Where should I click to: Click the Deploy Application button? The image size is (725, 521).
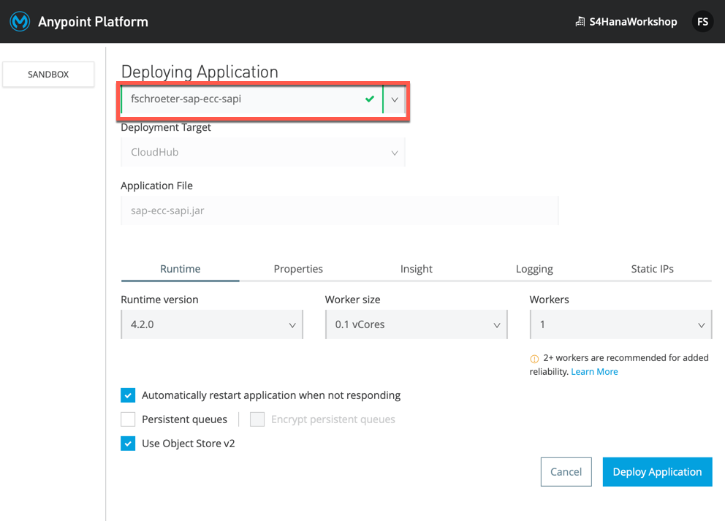[656, 471]
